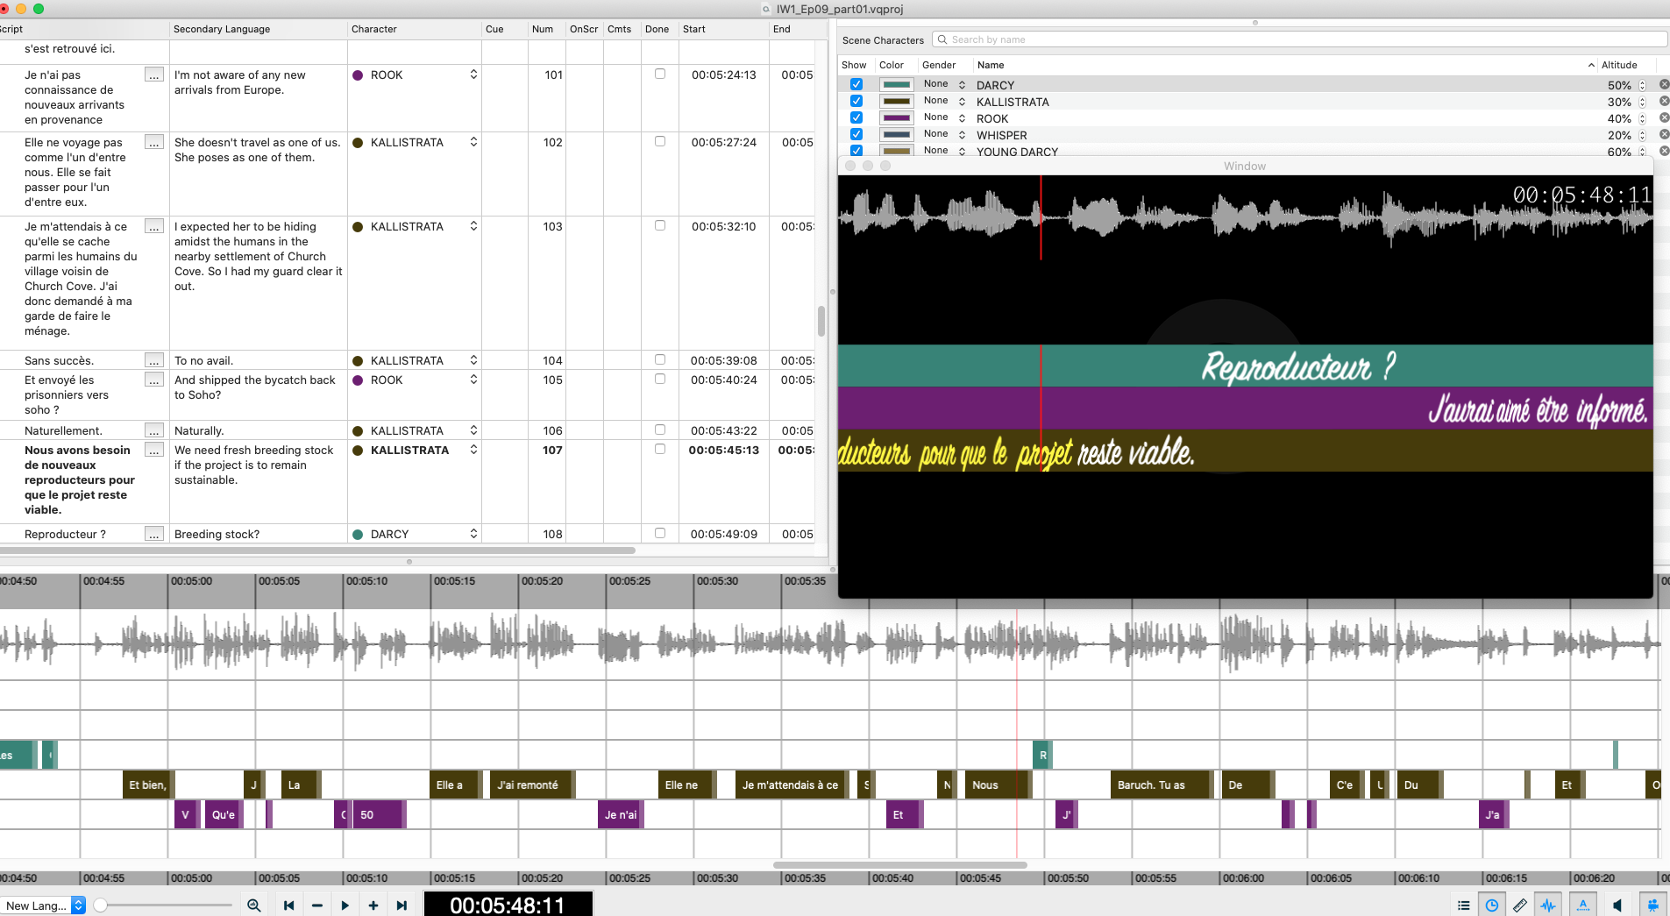Click the list view icon in bottom toolbar
The width and height of the screenshot is (1670, 916).
(x=1463, y=905)
